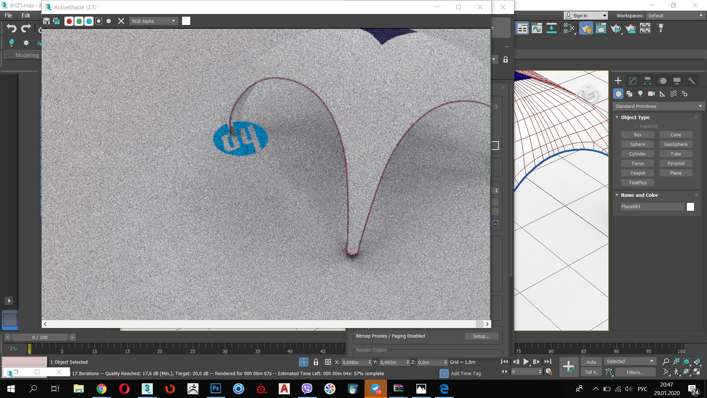Open the Rendered Frame Window
Viewport: 707px width, 398px height.
[601, 28]
